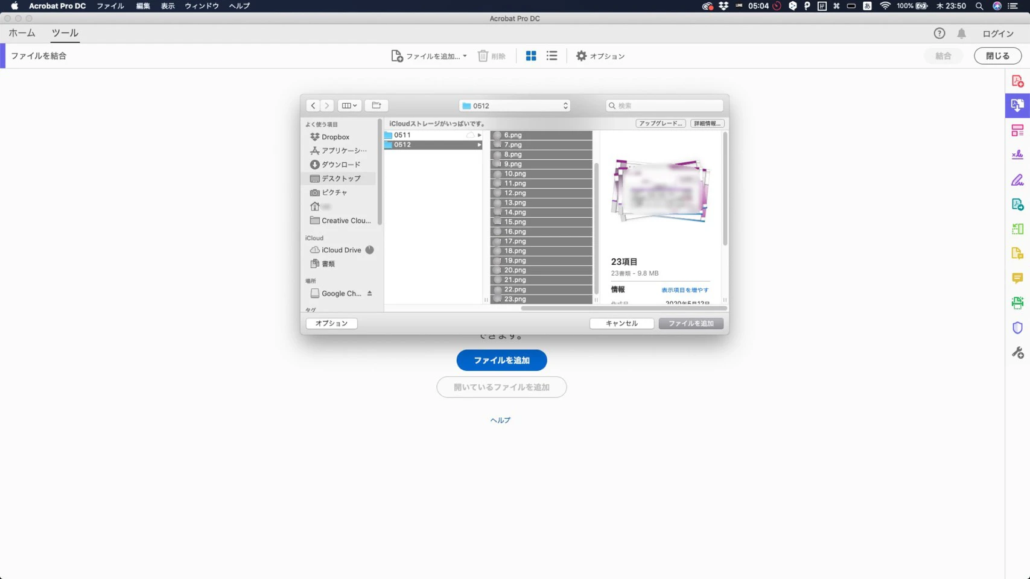
Task: Click the blue Add Files button
Action: pos(501,361)
